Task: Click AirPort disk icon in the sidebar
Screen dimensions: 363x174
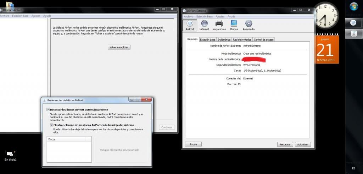Action: point(353,34)
